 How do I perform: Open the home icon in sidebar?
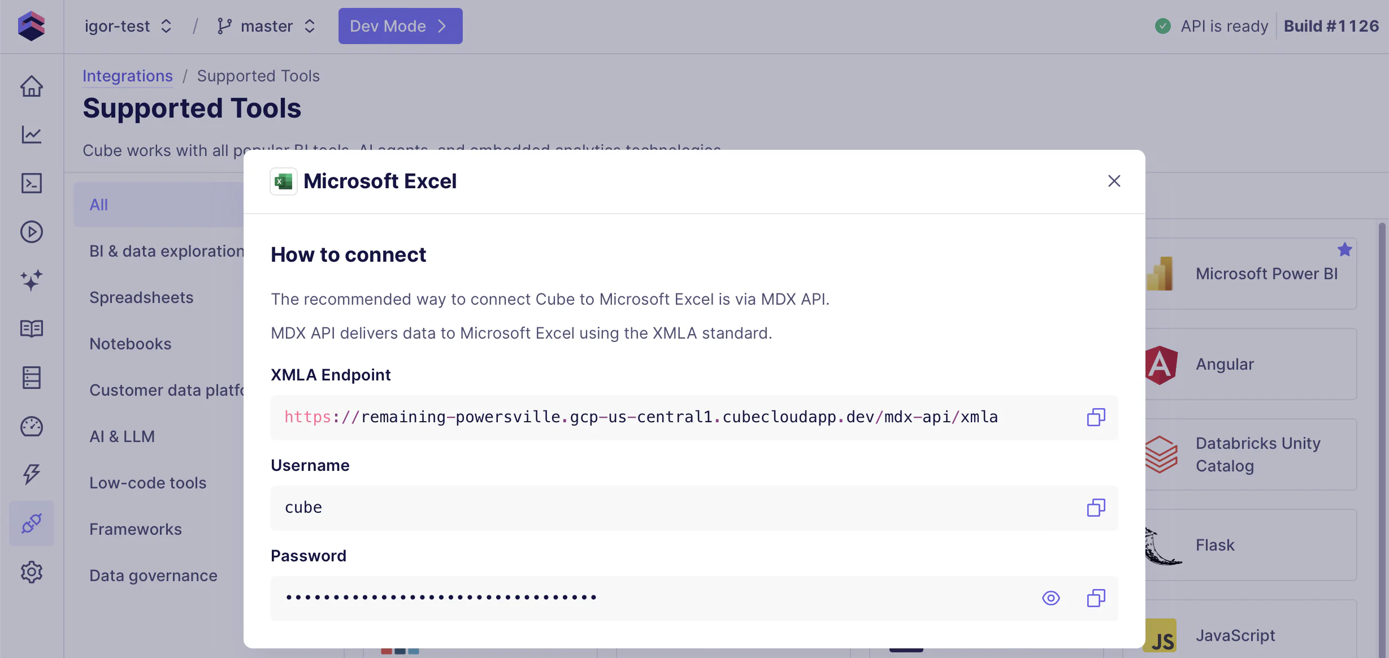pyautogui.click(x=32, y=86)
